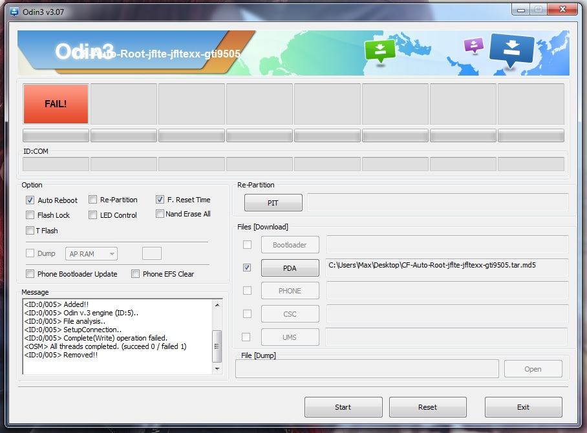The width and height of the screenshot is (587, 433).
Task: Click the red FAIL! status box
Action: tap(56, 103)
